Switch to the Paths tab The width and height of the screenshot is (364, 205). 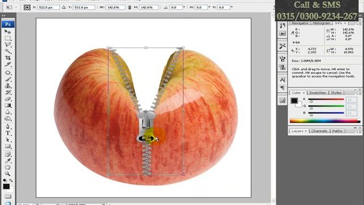(337, 131)
